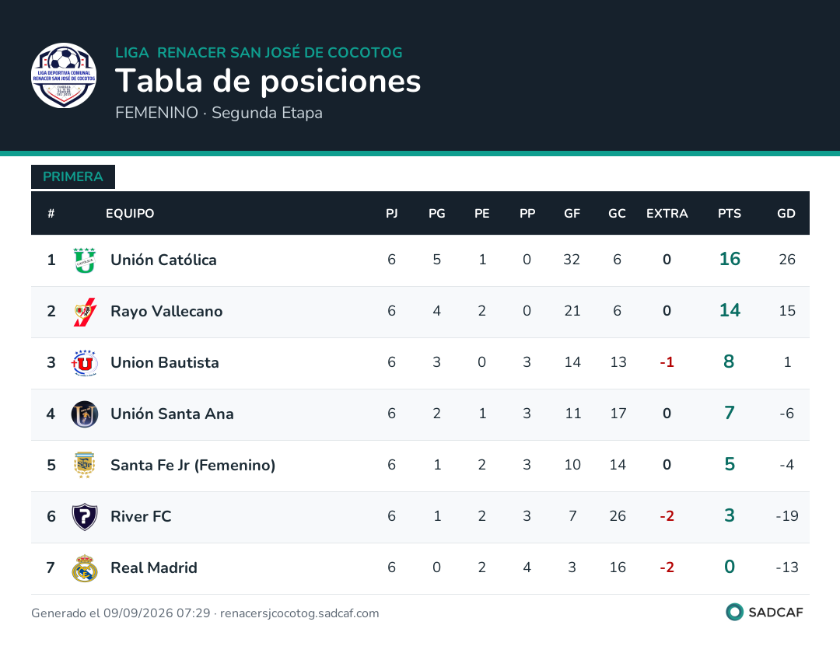Click Unión Católica's 16 points value
Viewport: 840px width, 653px height.
click(730, 259)
